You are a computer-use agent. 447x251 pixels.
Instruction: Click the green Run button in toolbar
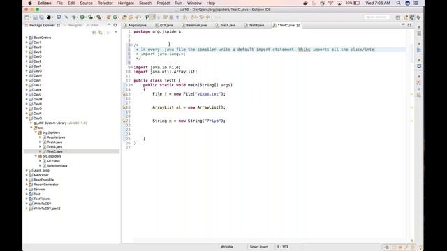point(82,17)
